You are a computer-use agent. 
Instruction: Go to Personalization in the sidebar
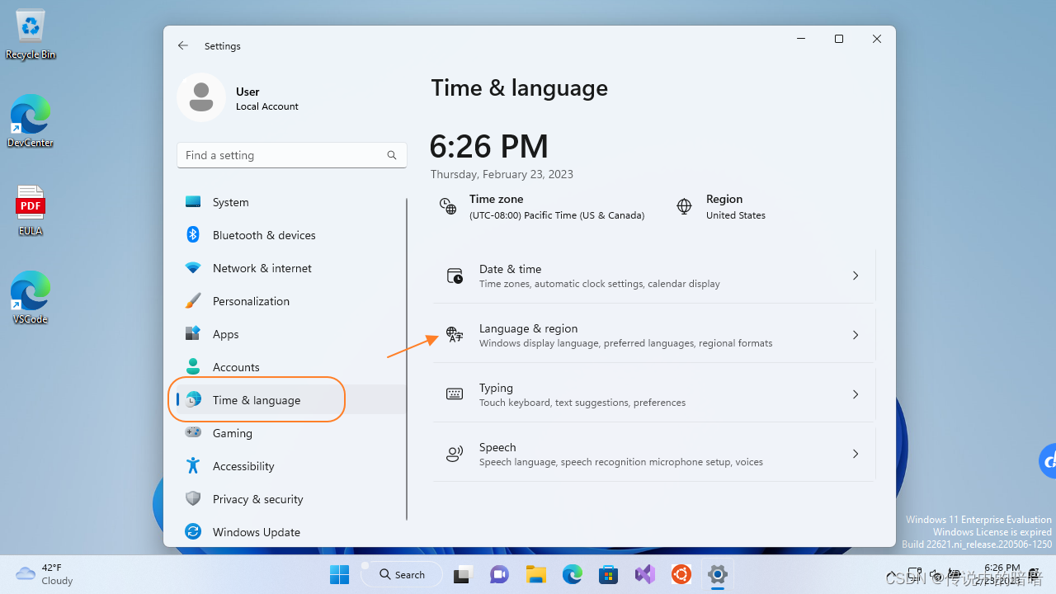point(291,301)
